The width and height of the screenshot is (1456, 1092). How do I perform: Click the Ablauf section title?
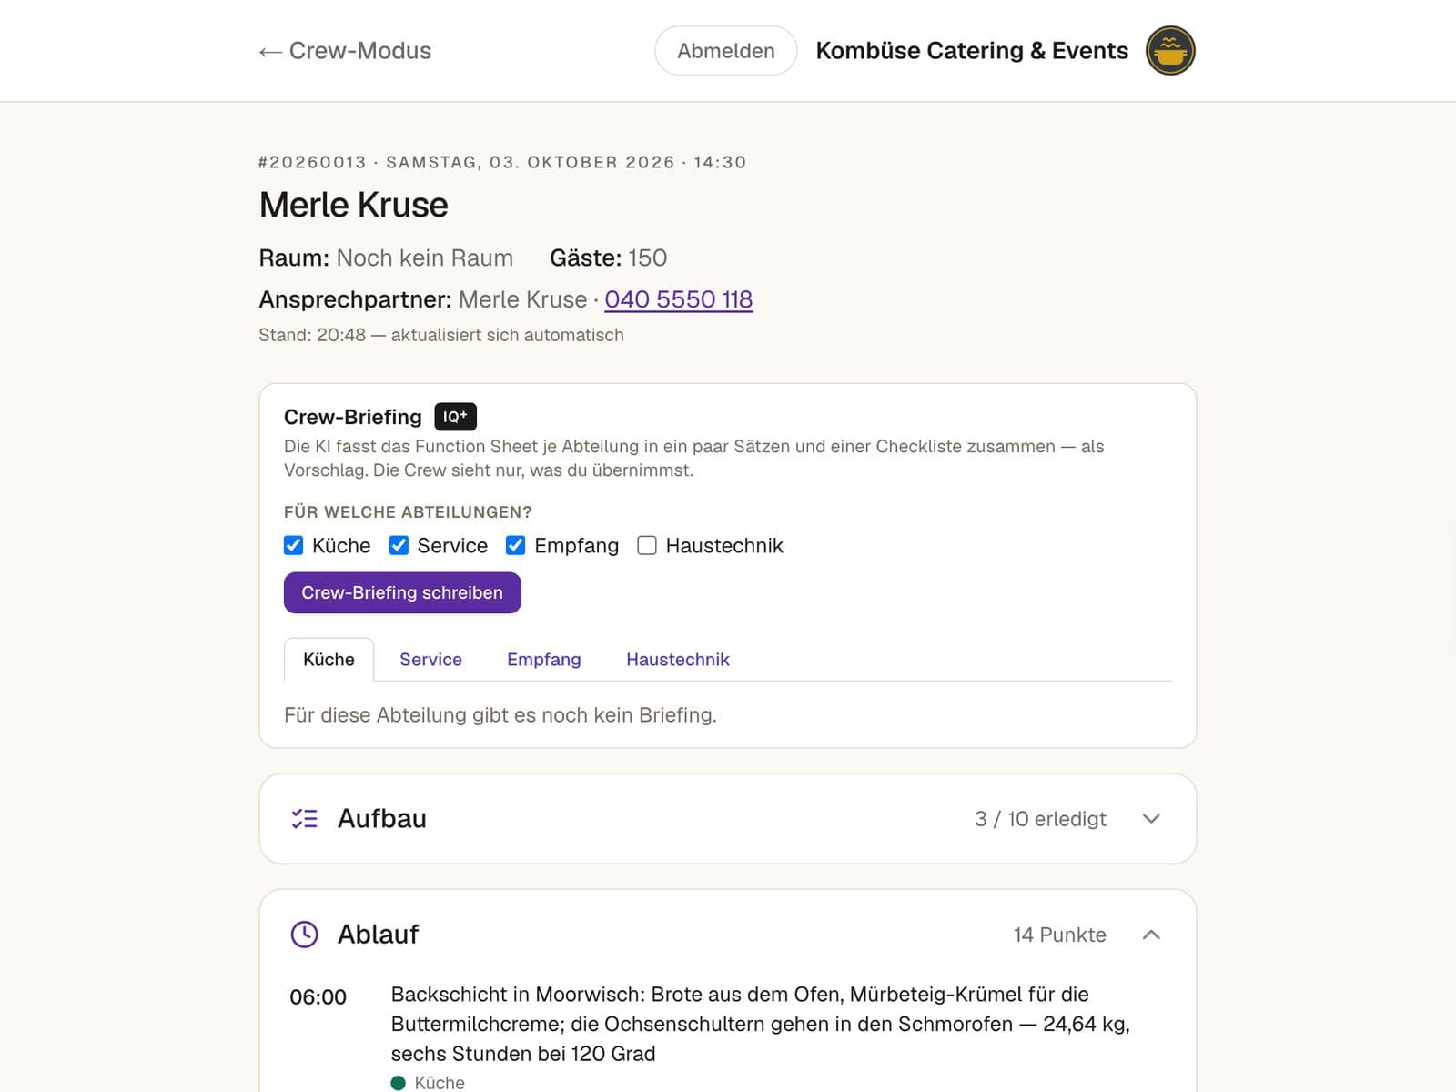pyautogui.click(x=378, y=935)
